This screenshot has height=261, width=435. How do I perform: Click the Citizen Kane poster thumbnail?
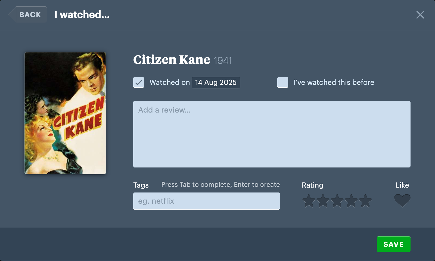pos(65,113)
